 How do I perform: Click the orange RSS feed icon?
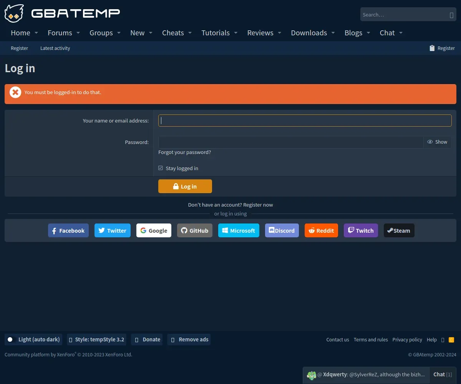tap(451, 339)
